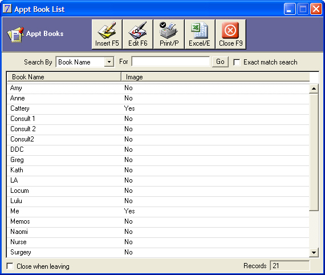The width and height of the screenshot is (325, 275).
Task: Focus the For search text field
Action: pos(170,62)
